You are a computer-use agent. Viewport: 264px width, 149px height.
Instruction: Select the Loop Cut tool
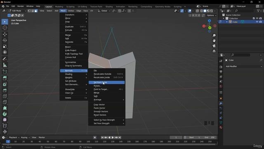click(5, 96)
